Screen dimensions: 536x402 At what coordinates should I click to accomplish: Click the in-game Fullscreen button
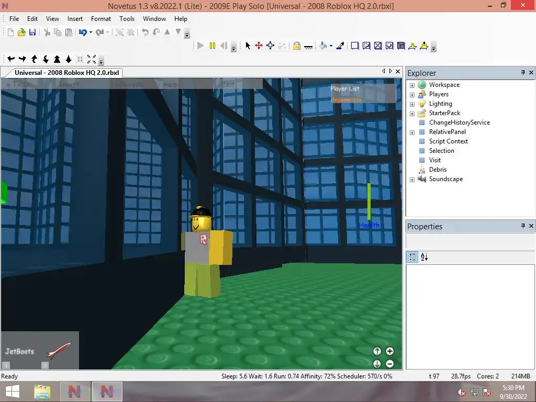[x=127, y=84]
